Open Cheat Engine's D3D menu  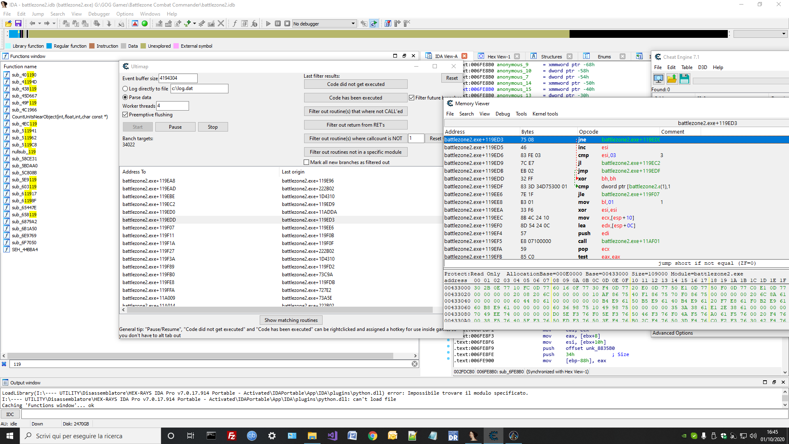702,67
